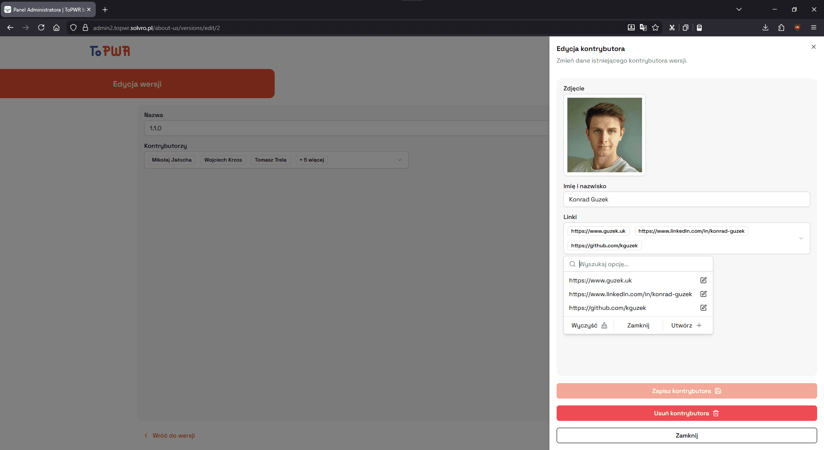Open the Firefox application menu

(814, 27)
